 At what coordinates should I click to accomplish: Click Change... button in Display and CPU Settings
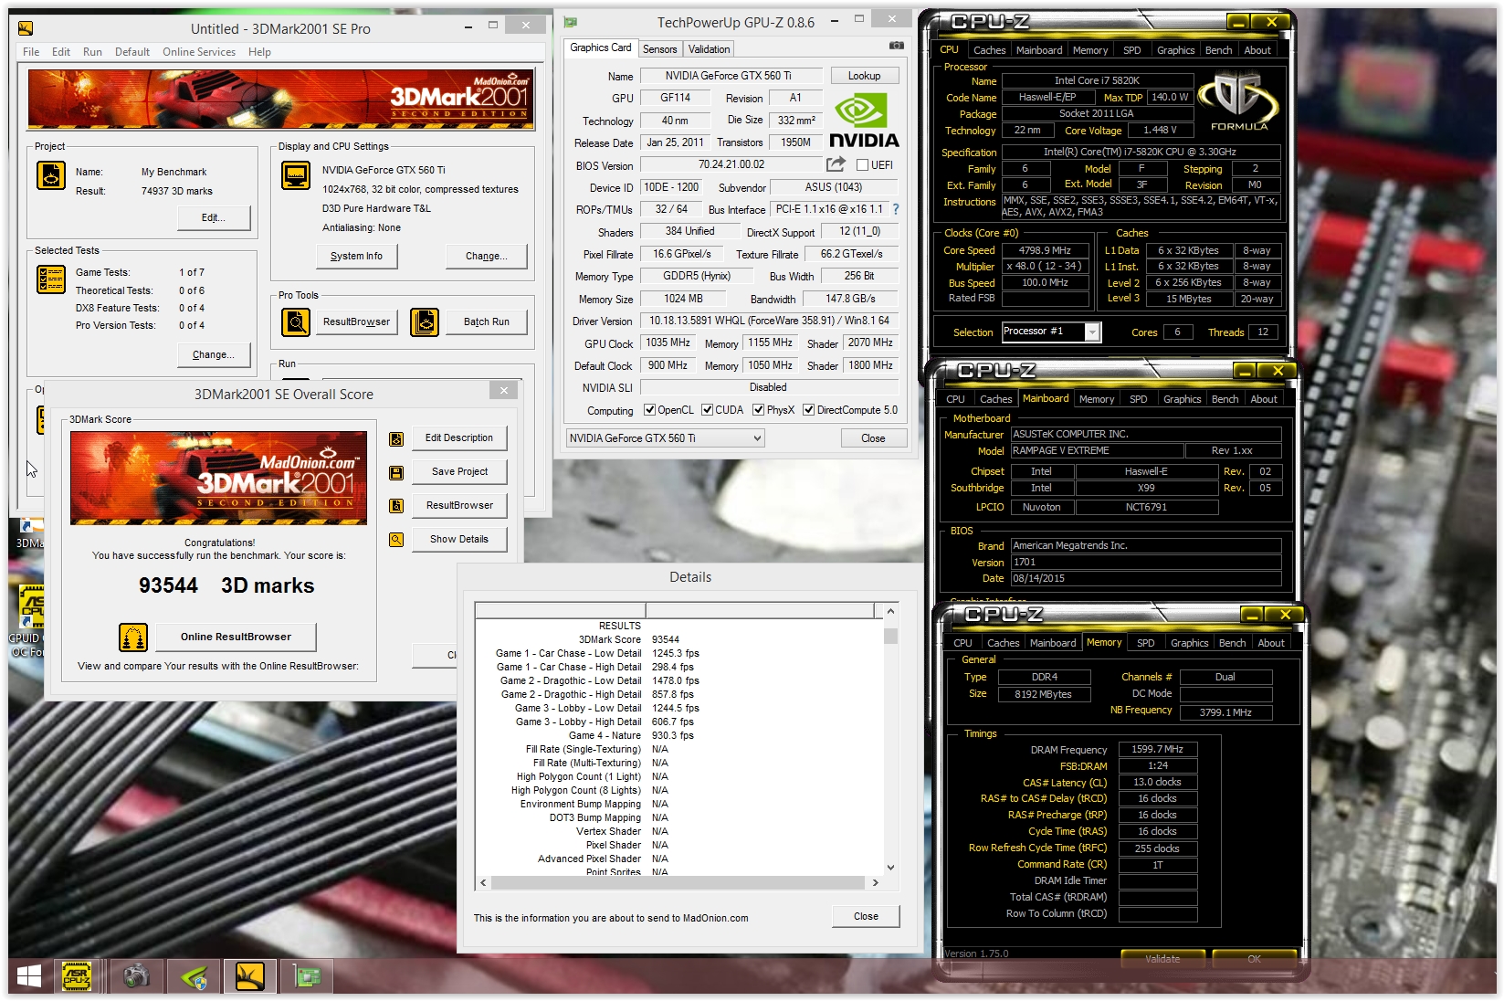[x=487, y=257]
